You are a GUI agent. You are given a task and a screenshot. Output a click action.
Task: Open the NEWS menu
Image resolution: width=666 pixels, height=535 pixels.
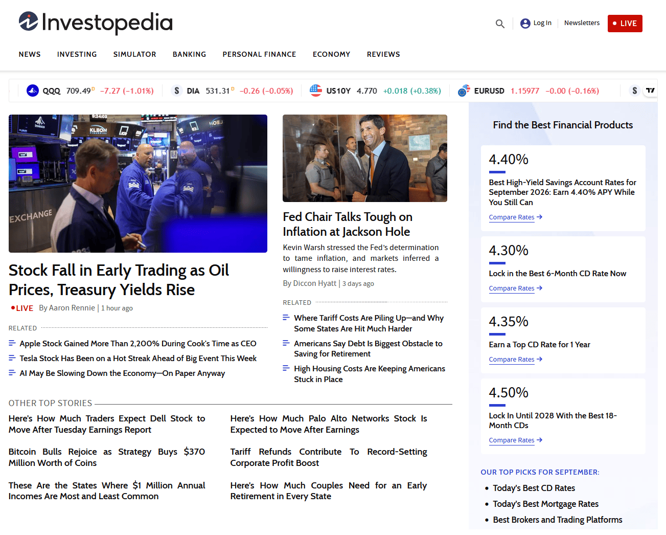(30, 54)
